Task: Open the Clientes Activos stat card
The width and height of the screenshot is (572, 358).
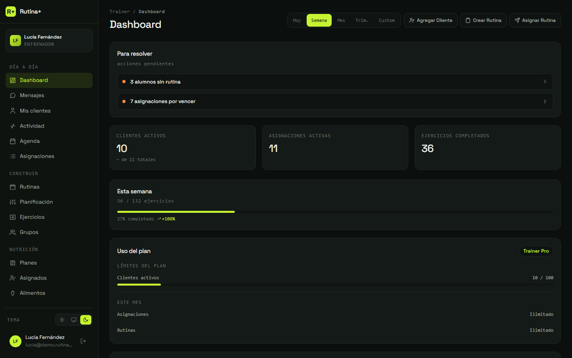Action: coord(183,148)
